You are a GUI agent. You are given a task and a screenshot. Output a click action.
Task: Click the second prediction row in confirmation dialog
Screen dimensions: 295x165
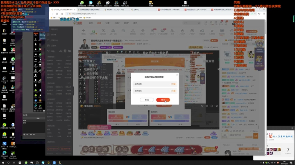155,91
